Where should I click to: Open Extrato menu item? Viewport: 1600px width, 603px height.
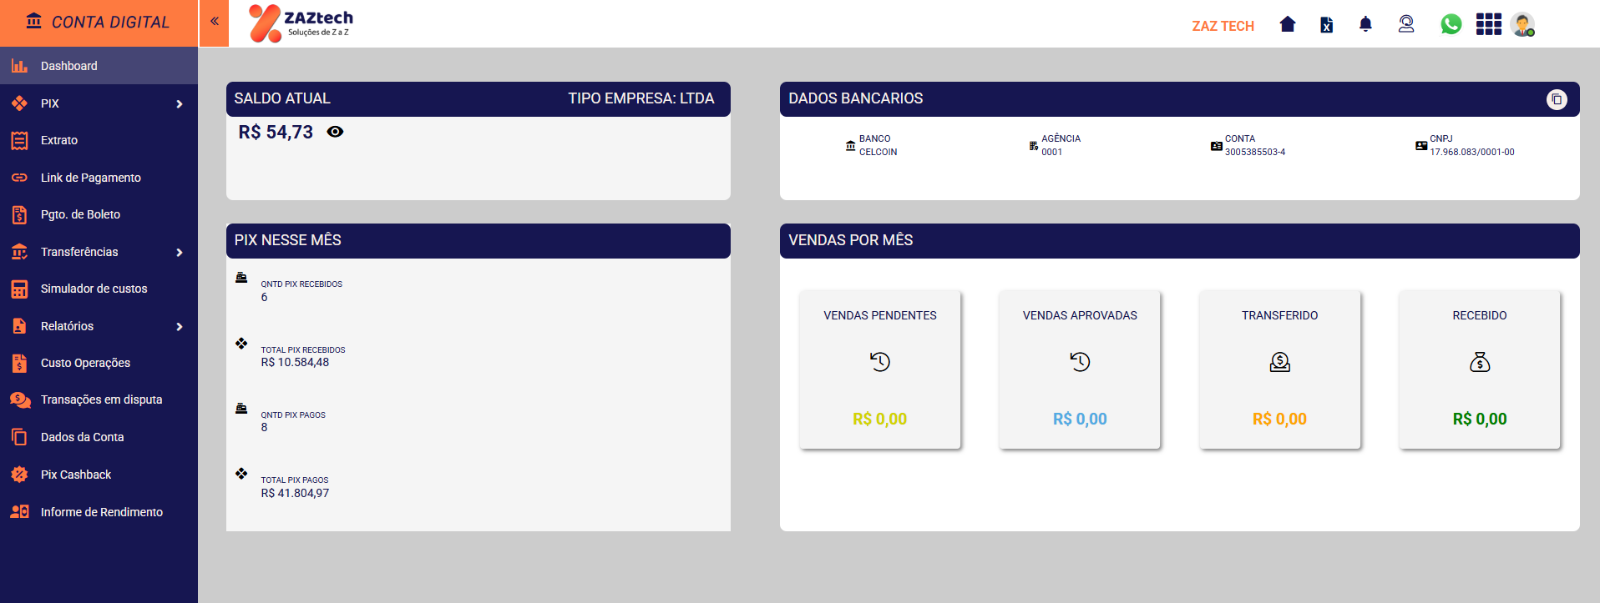tap(99, 140)
